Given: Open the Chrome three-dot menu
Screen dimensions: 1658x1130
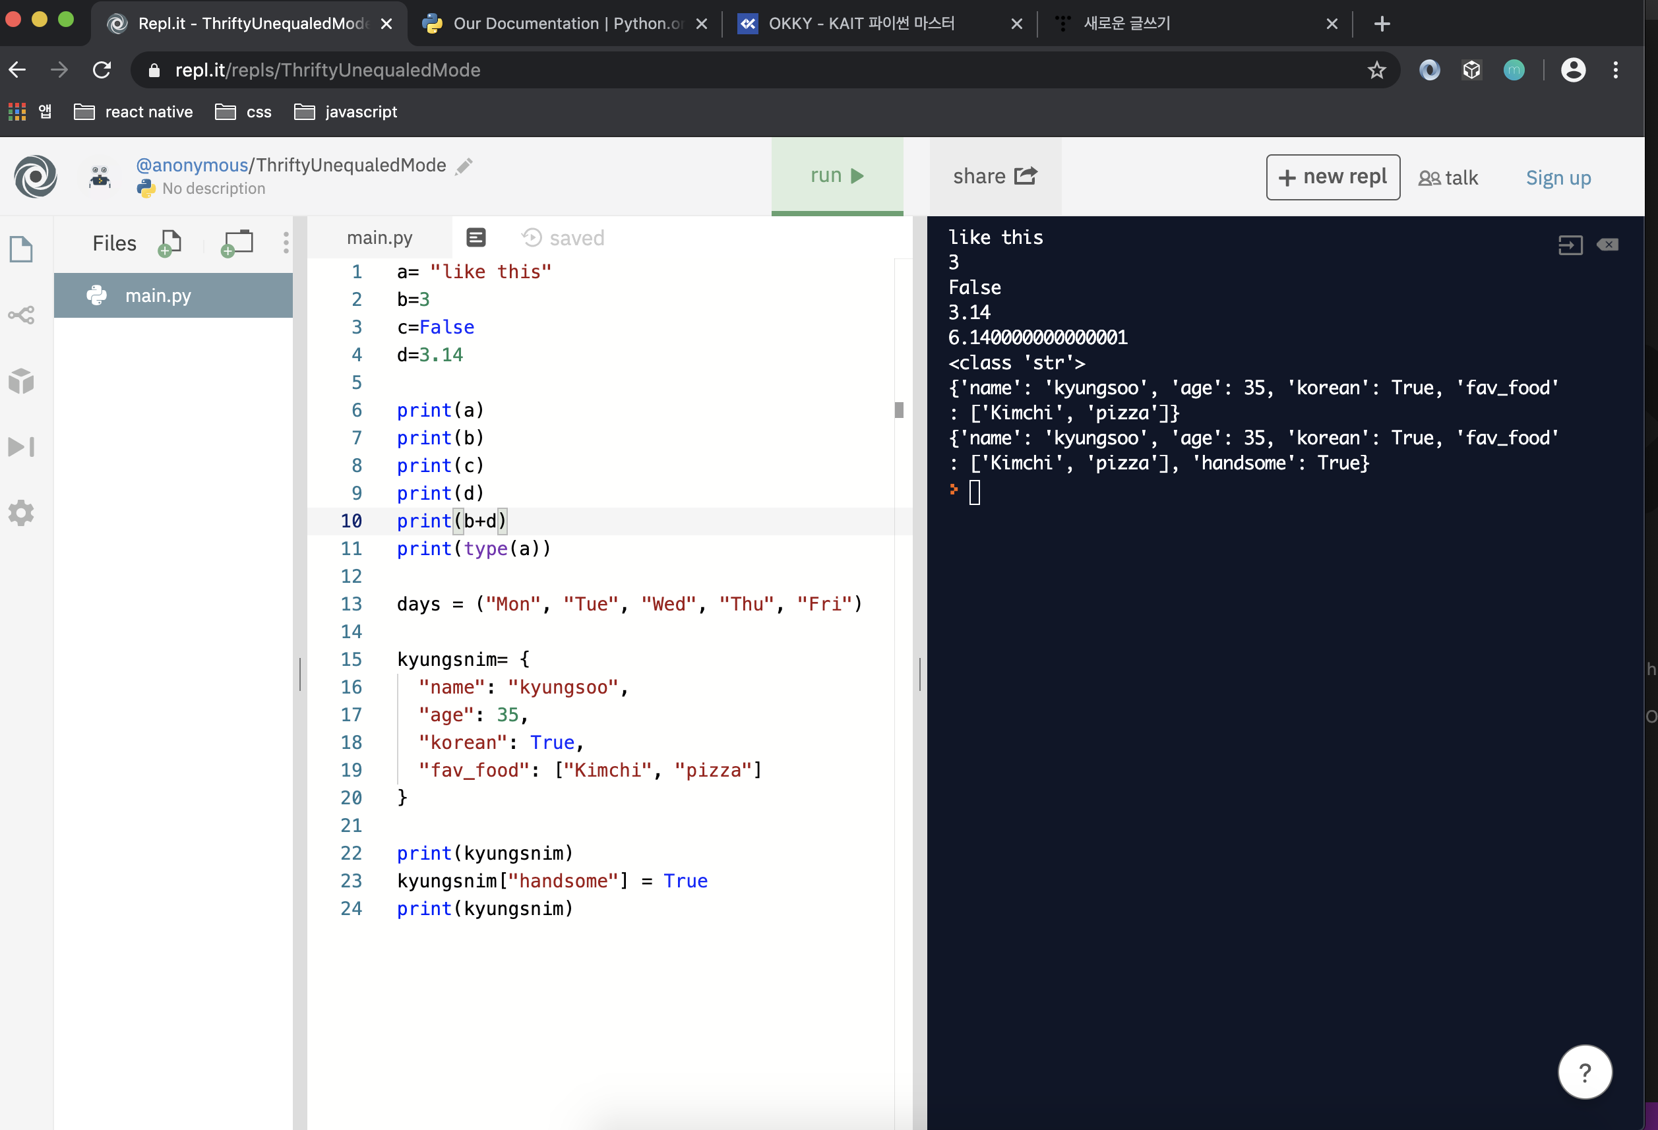Looking at the screenshot, I should (1615, 70).
